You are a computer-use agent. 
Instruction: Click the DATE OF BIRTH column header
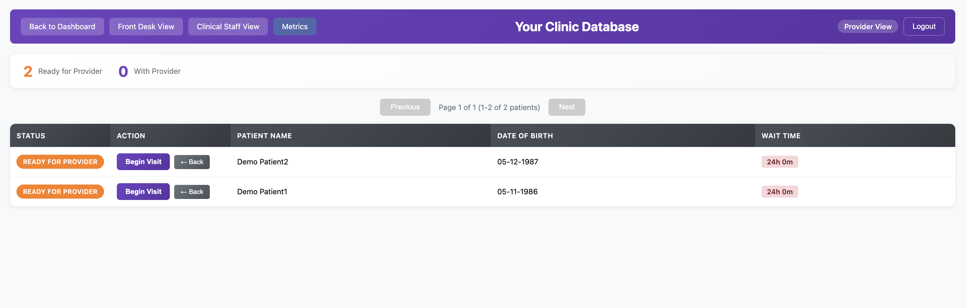(x=525, y=136)
